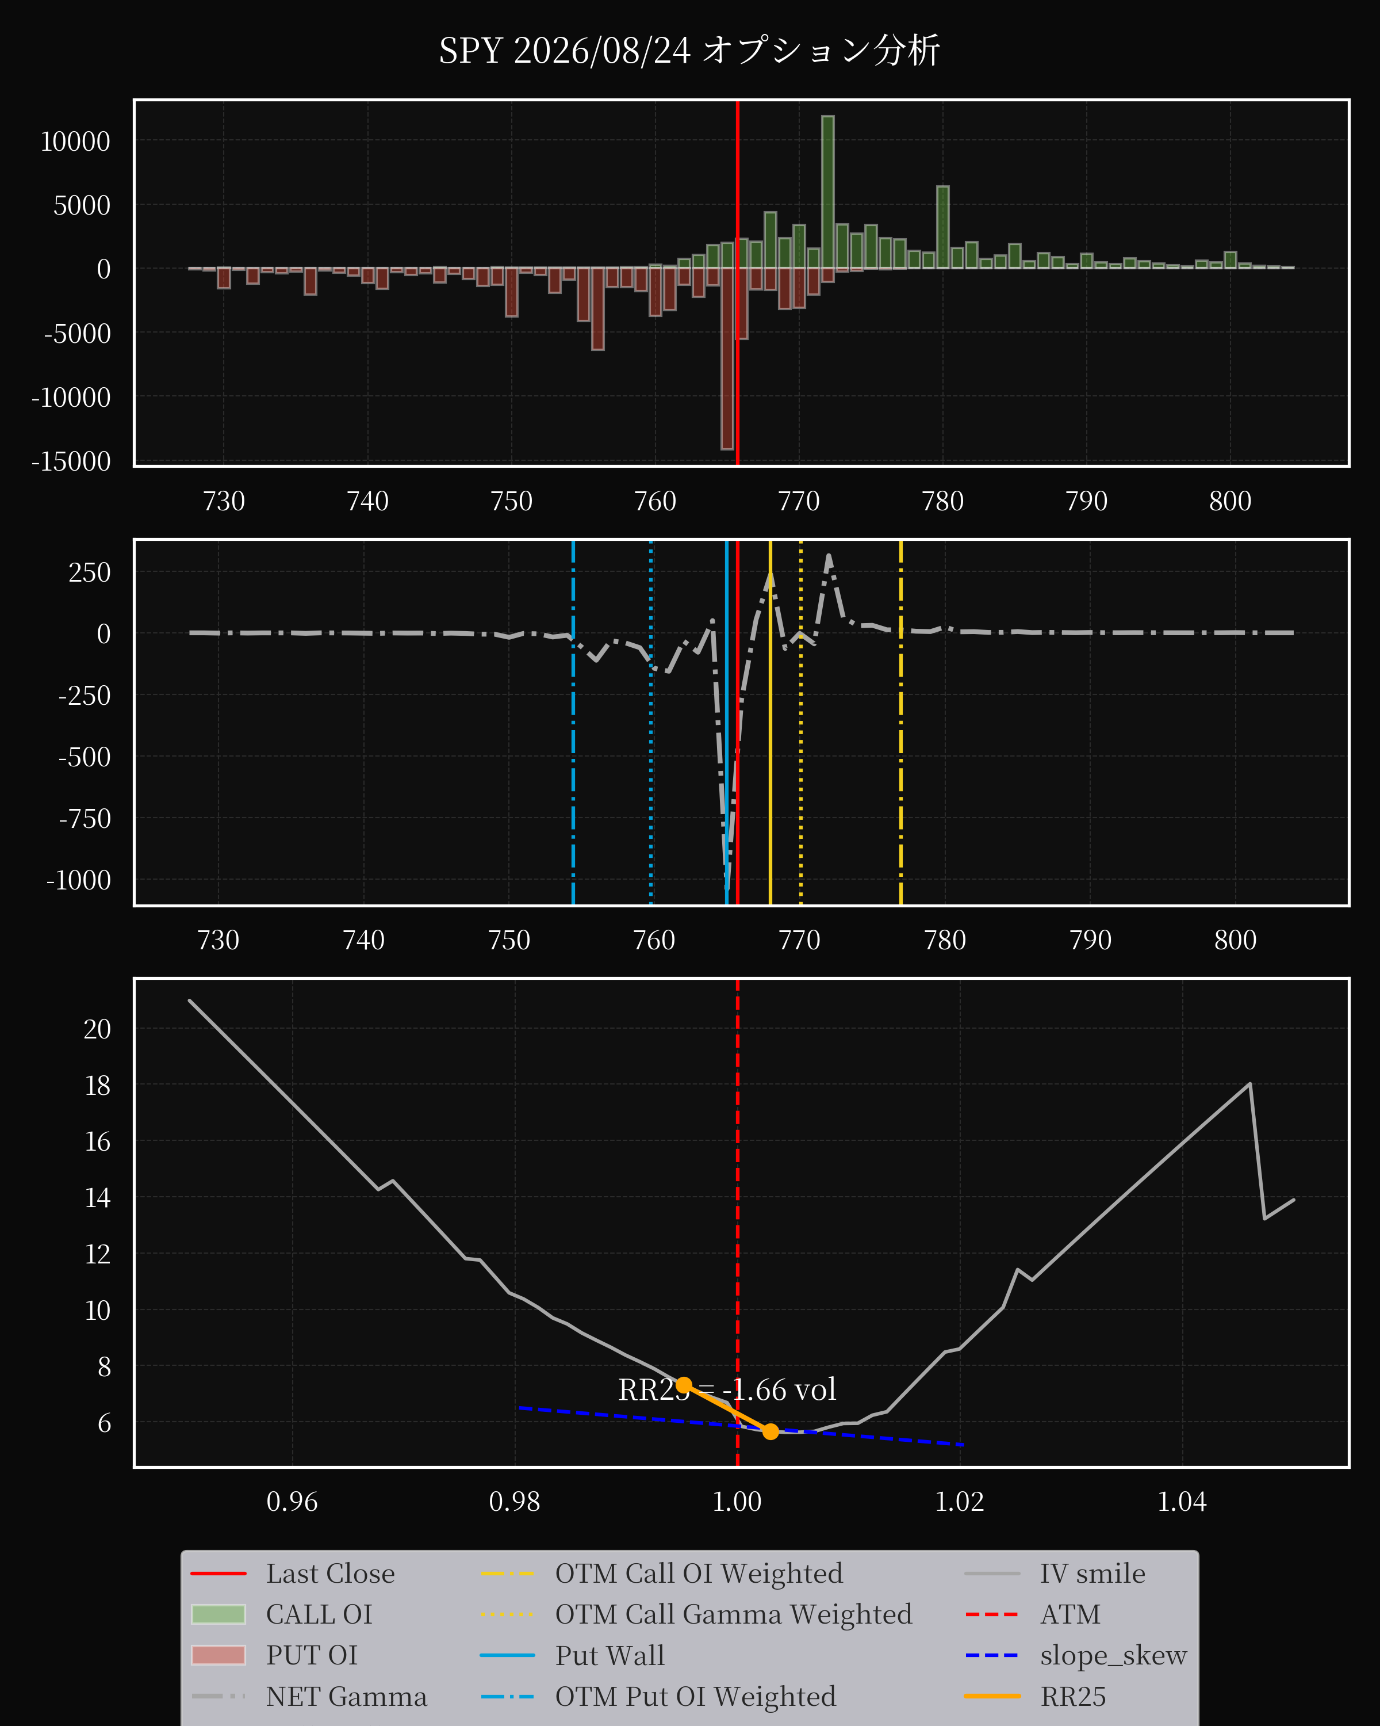
Task: Click the '10000' y-axis label in top chart
Action: point(75,142)
